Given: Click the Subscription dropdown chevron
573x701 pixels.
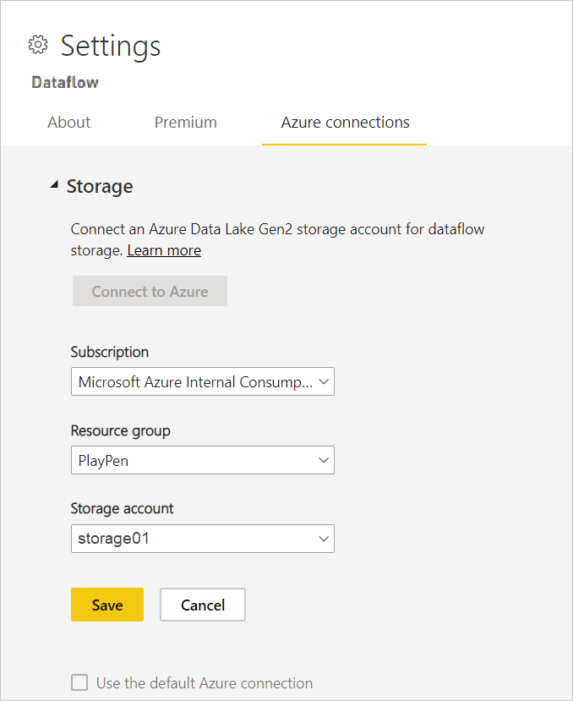Looking at the screenshot, I should (x=324, y=381).
